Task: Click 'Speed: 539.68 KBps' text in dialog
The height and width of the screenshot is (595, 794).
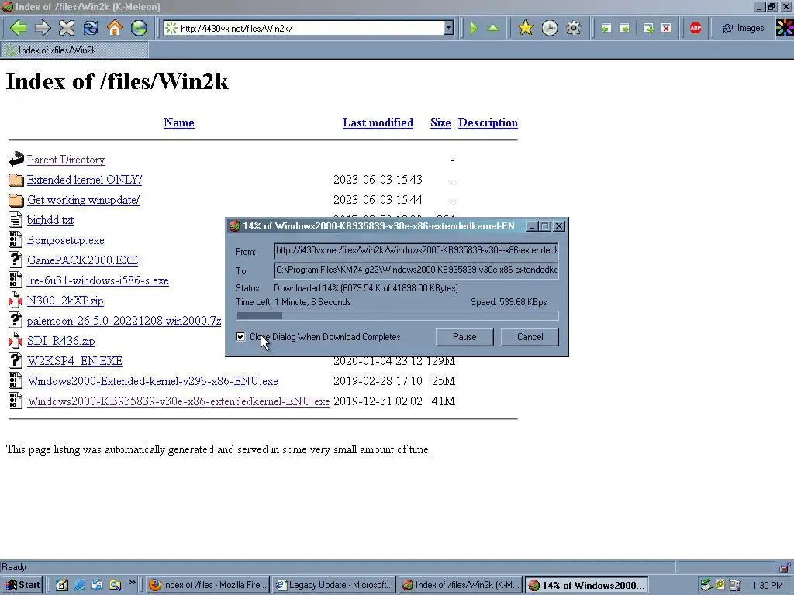Action: pyautogui.click(x=509, y=302)
